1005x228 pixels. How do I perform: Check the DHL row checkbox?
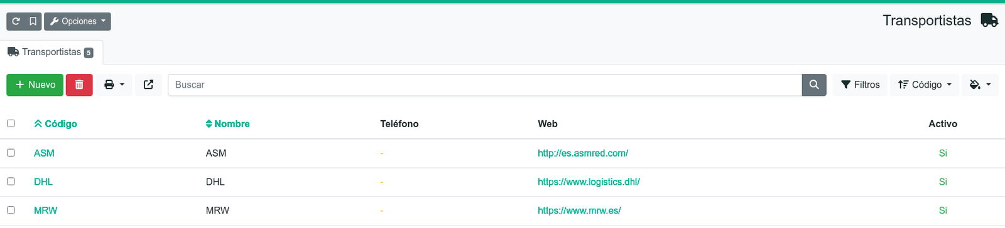[11, 181]
